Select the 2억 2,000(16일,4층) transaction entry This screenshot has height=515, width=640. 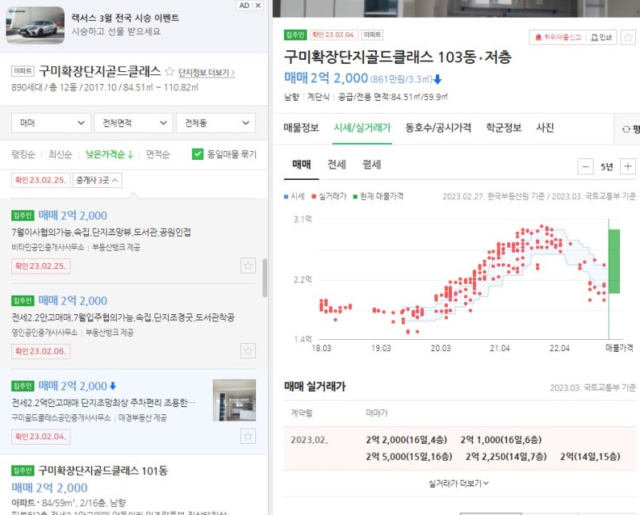point(406,440)
